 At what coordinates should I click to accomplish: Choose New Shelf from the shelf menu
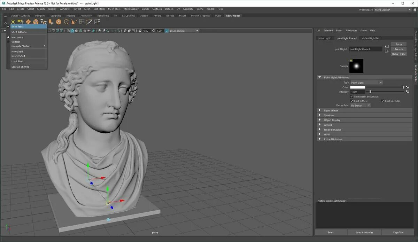(x=26, y=52)
